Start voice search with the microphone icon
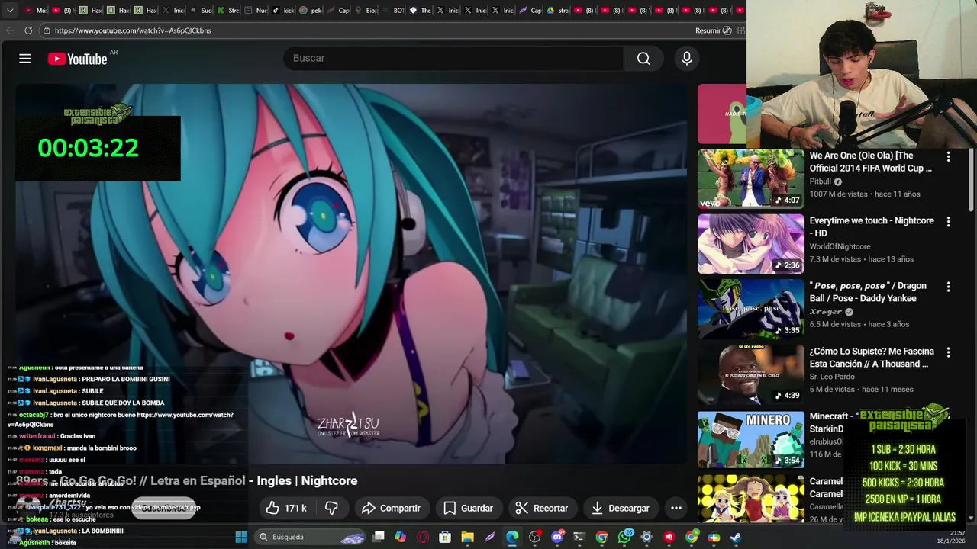977x549 pixels. click(x=687, y=59)
